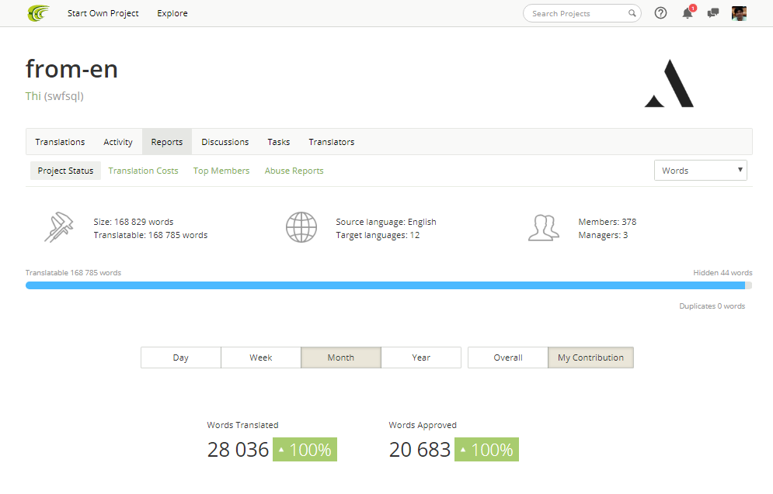Open Start Own Project link
This screenshot has height=494, width=773.
click(103, 13)
